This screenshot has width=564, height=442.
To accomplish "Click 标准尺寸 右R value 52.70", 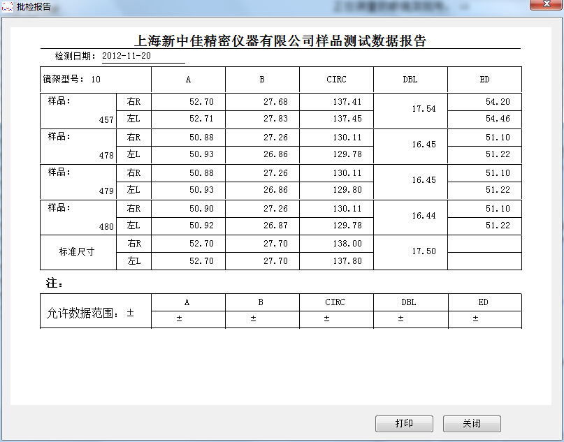I will [201, 244].
